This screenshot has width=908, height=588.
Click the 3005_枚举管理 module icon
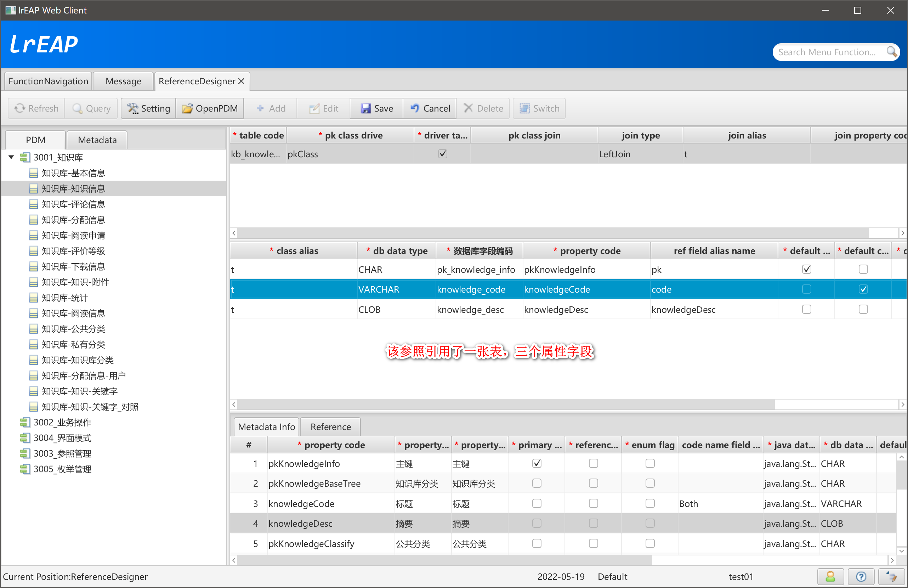25,469
